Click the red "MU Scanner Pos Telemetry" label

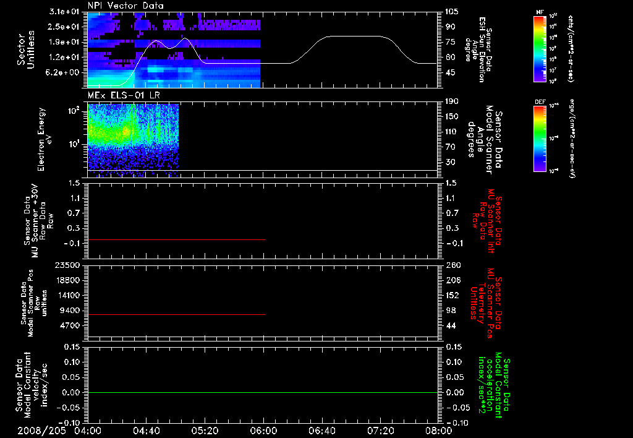pos(486,303)
